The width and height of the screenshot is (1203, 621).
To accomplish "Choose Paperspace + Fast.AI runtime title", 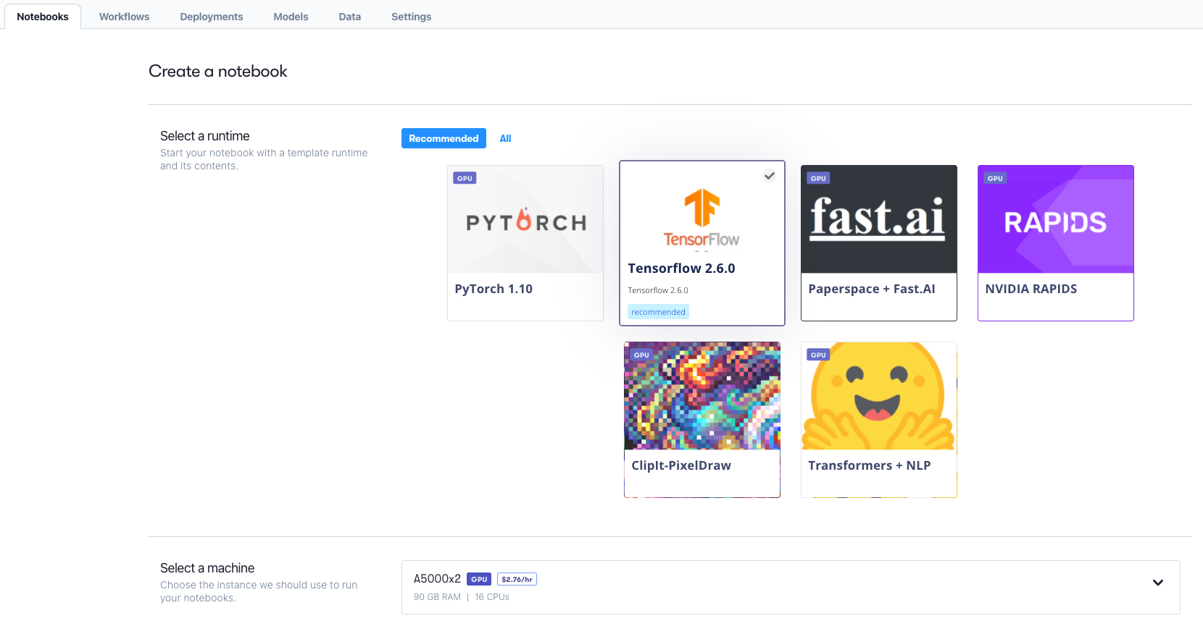I will coord(872,289).
